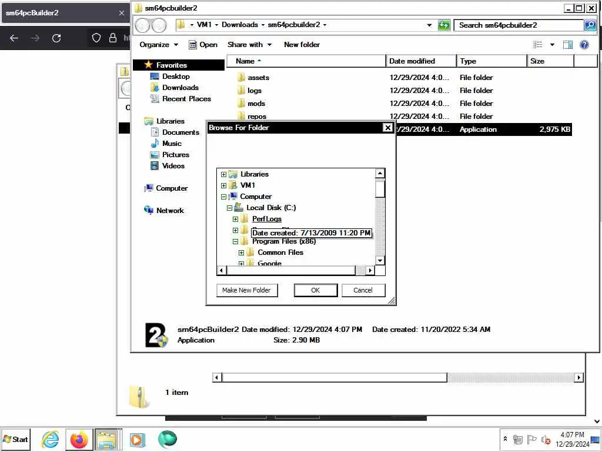The width and height of the screenshot is (602, 452).
Task: Open the Start menu
Action: [x=15, y=439]
